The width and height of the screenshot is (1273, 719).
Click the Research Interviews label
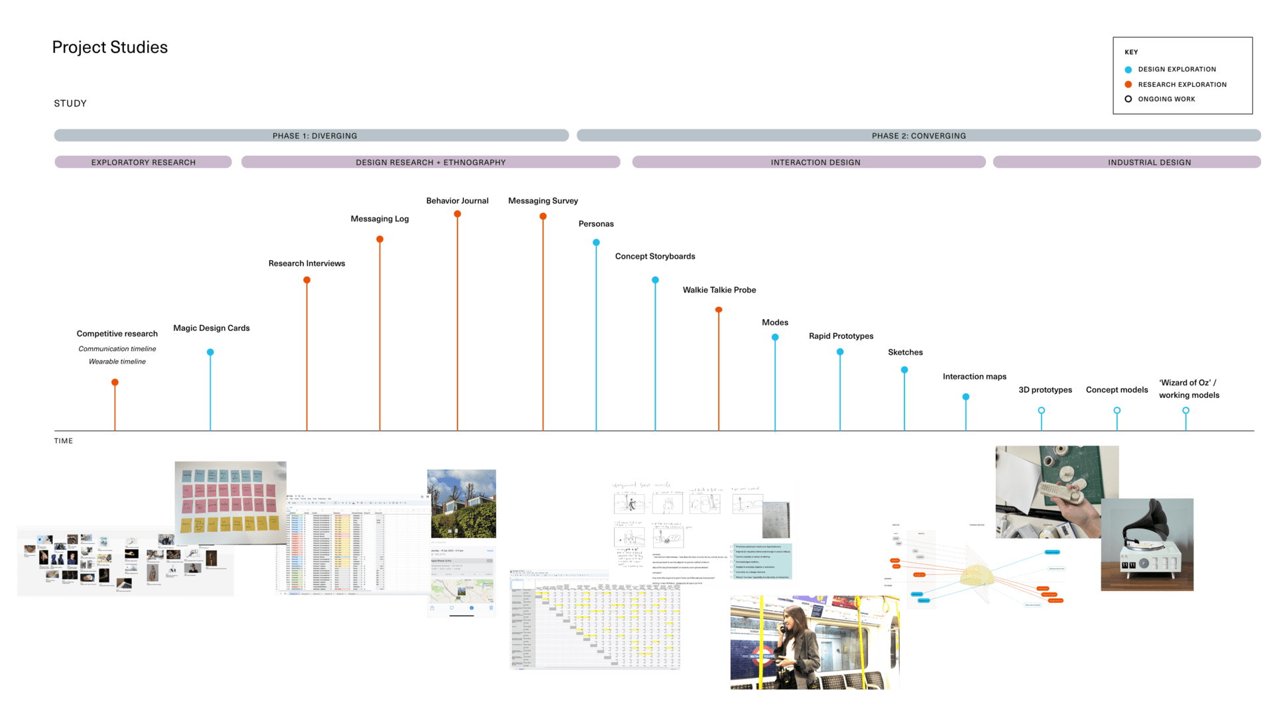click(x=307, y=263)
